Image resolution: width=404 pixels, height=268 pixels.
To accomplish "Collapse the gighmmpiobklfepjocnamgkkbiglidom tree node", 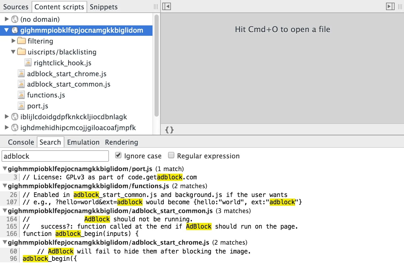I will point(6,30).
